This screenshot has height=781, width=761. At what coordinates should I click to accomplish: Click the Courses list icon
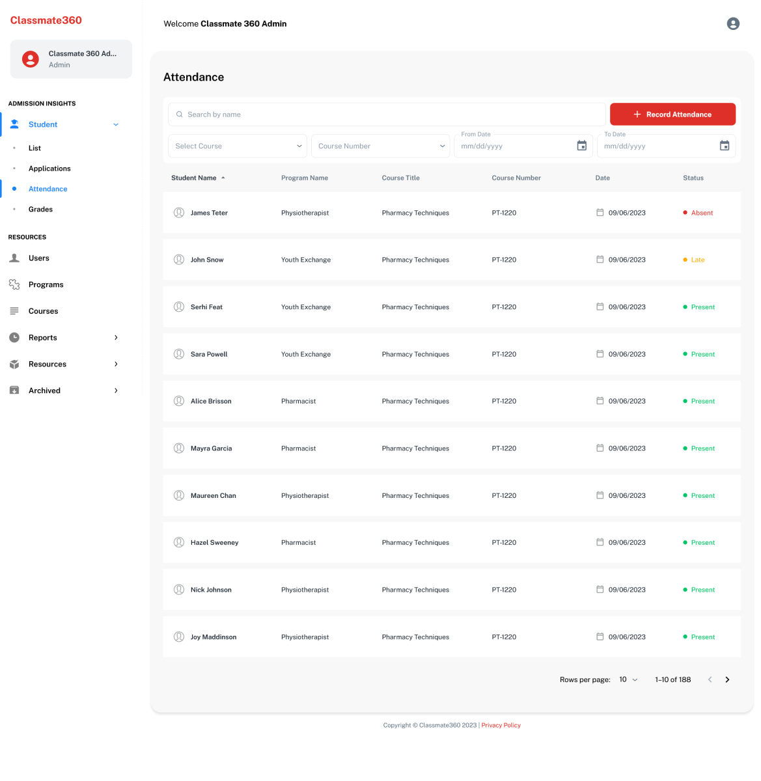(14, 311)
